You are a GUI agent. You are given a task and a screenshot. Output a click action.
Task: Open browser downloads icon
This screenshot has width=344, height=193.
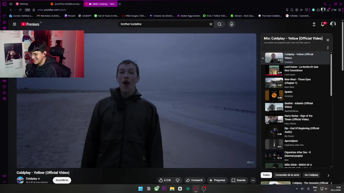coord(328,10)
